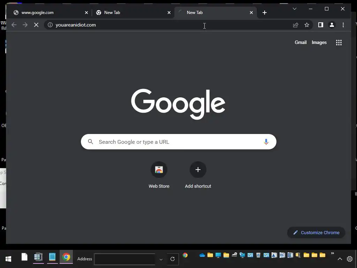The height and width of the screenshot is (268, 357).
Task: Open the PDF file taskbar shortcut
Action: coord(282,255)
